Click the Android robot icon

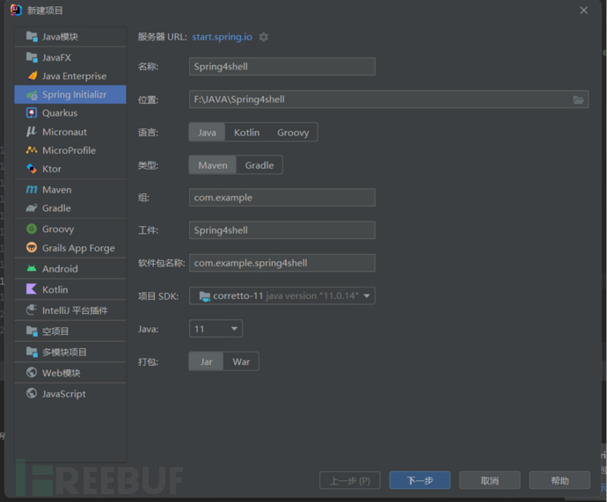32,268
